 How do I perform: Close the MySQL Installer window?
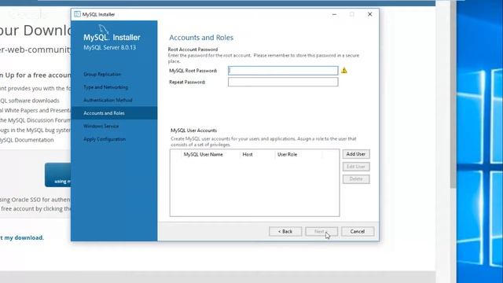click(x=369, y=14)
